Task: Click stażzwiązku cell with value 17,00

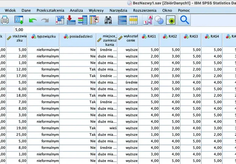Action: point(17,76)
